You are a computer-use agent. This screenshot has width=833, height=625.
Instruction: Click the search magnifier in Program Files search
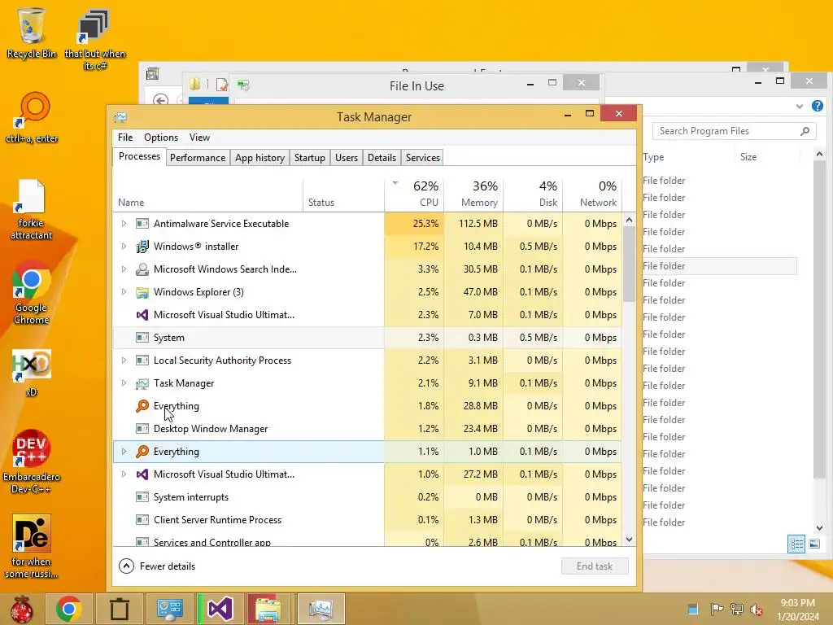(805, 131)
